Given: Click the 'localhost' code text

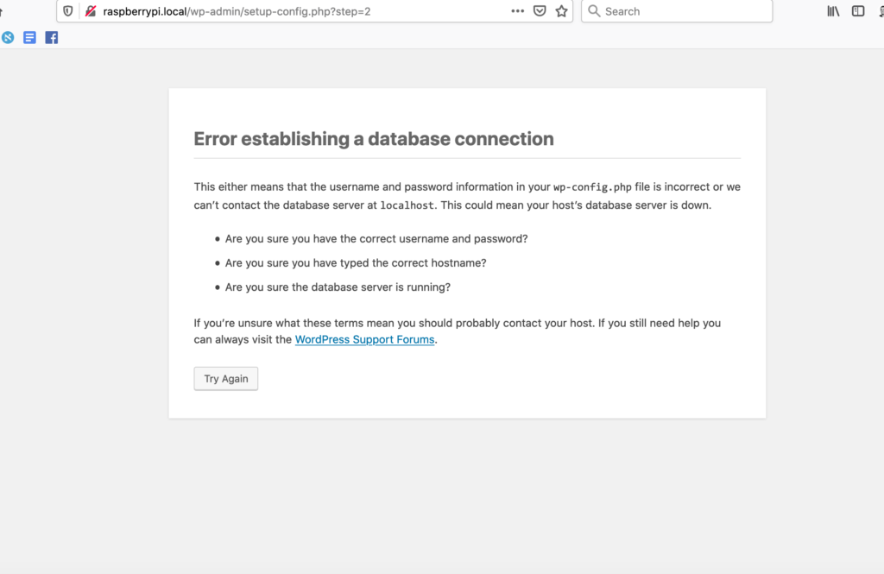Looking at the screenshot, I should [407, 205].
